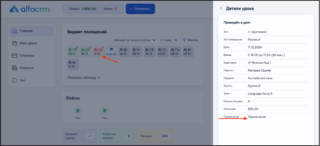This screenshot has width=320, height=146.
Task: Click the Списание 500,00 value
Action: 253,109
